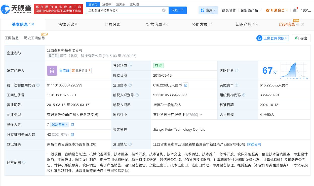Click legal representative 肖志峰 link
314x186 pixels.
coord(64,71)
